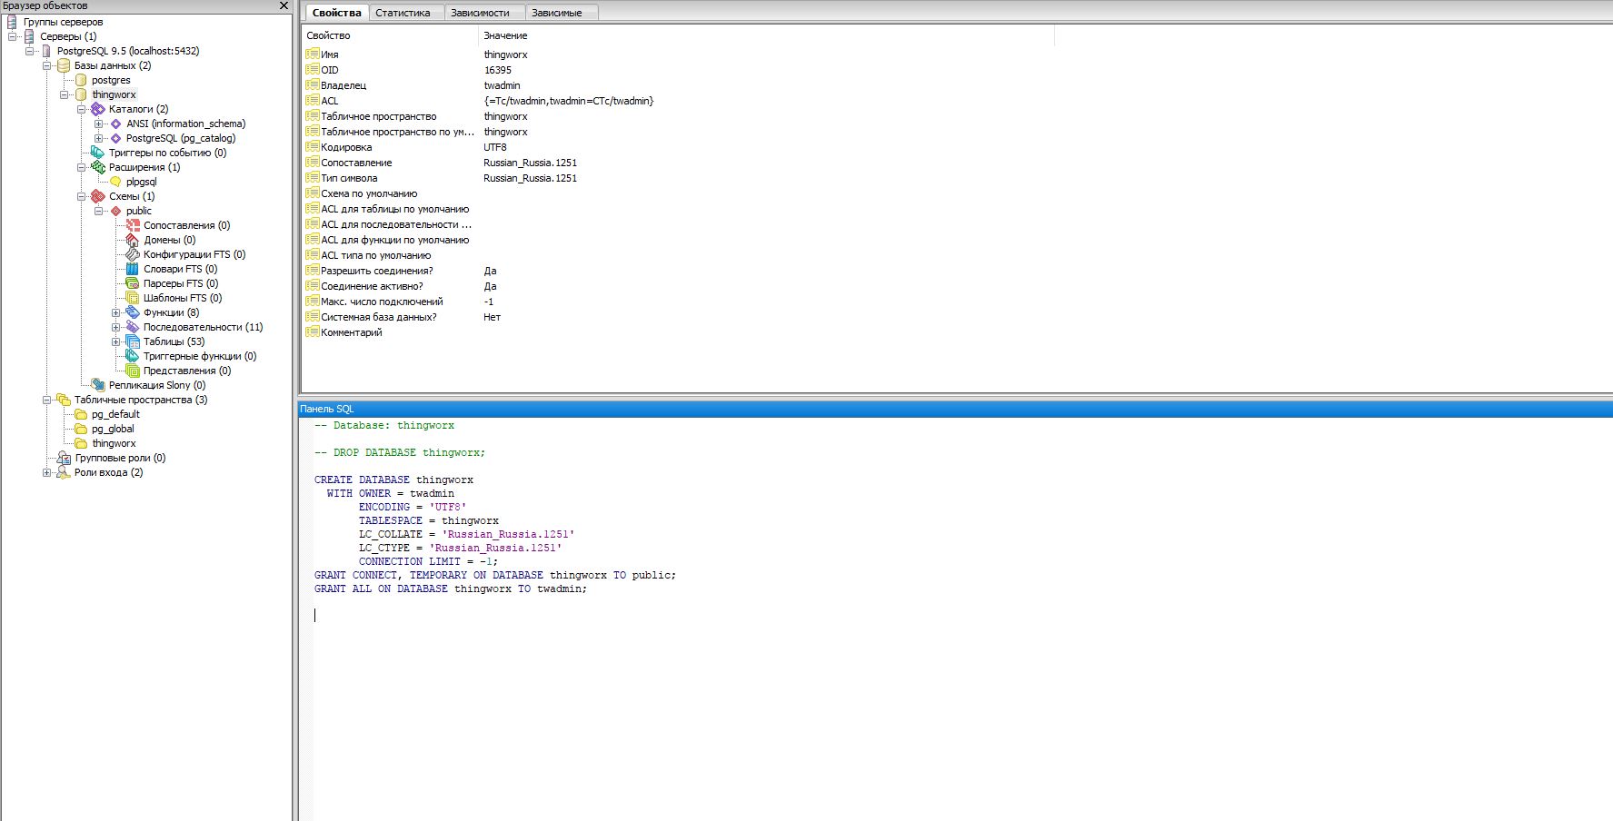Image resolution: width=1613 pixels, height=821 pixels.
Task: Click the Tablespaces (3) folder icon
Action: (x=64, y=400)
